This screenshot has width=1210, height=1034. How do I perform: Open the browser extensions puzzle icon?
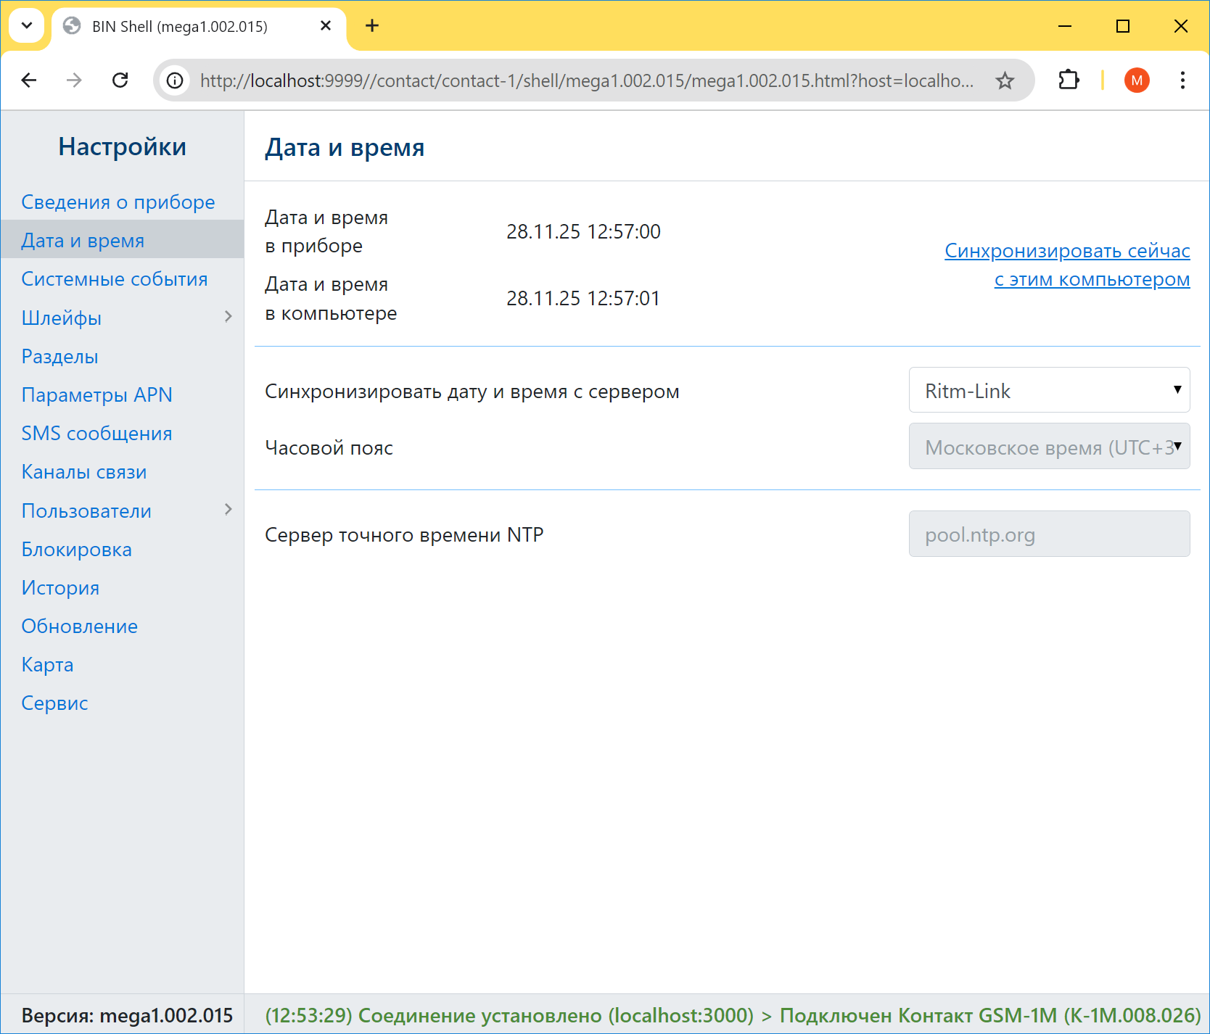(x=1069, y=80)
